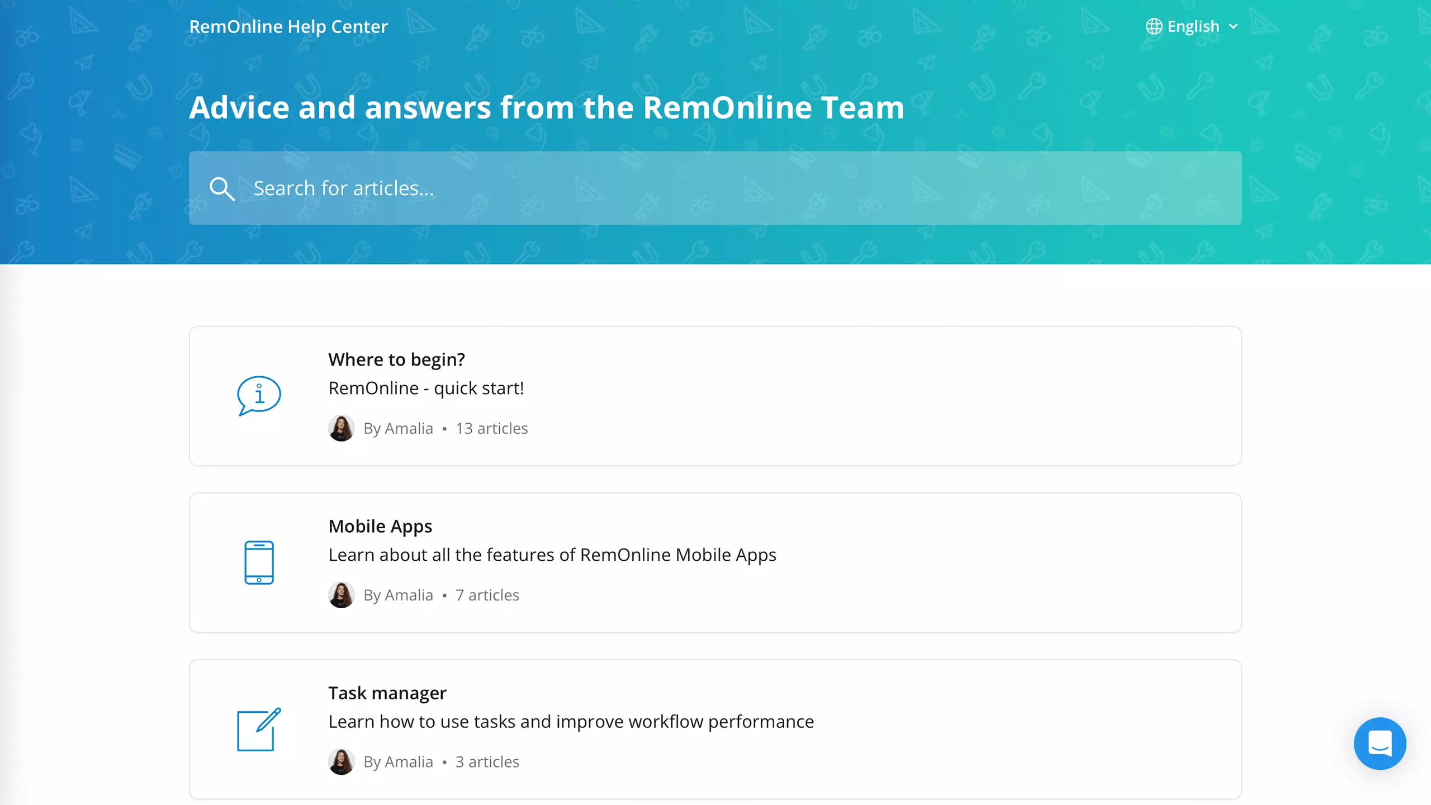The width and height of the screenshot is (1431, 805).
Task: Focus the Search for articles field
Action: (x=715, y=188)
